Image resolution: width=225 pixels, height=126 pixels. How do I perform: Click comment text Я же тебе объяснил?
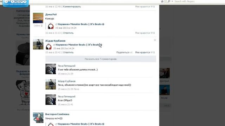click(x=78, y=70)
